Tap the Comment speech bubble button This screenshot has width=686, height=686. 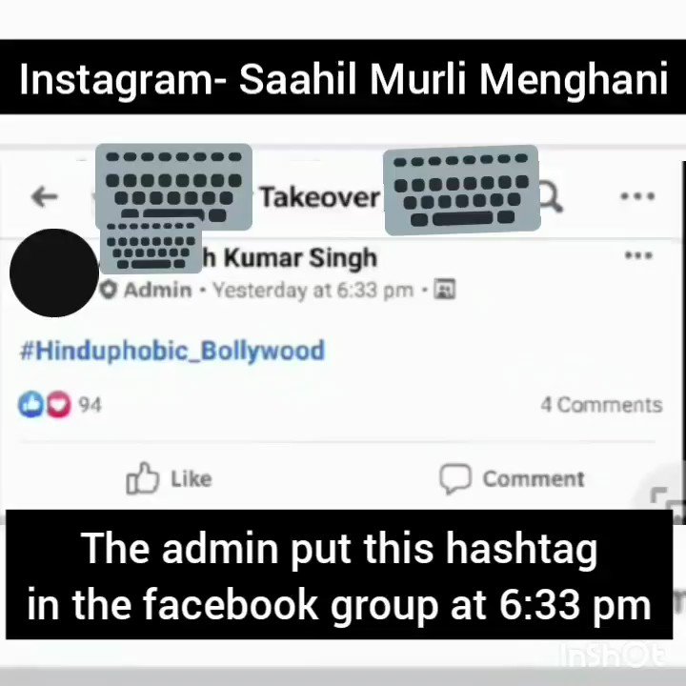[x=512, y=478]
